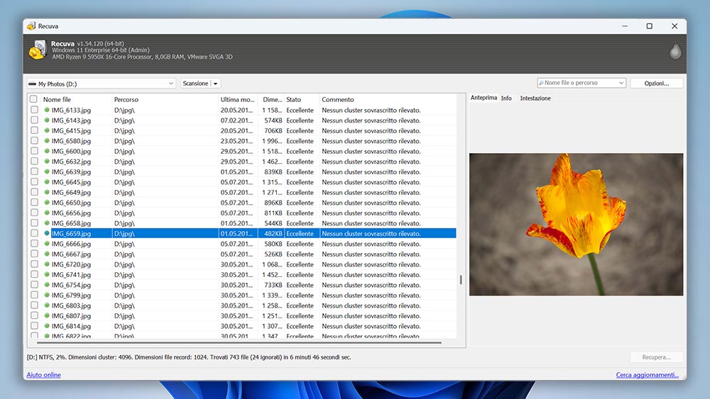Sort by the Percorso column header
Viewport: 710px width, 399px height.
pyautogui.click(x=165, y=99)
